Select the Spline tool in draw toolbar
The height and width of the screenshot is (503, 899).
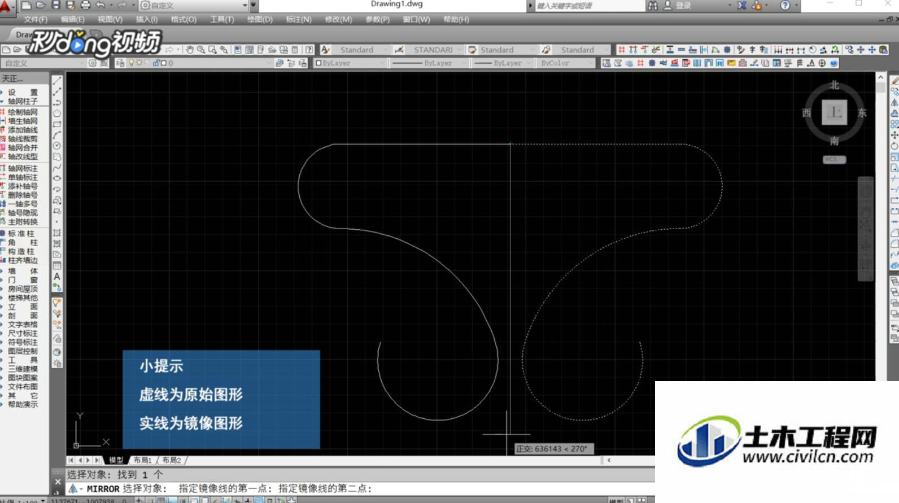click(x=57, y=168)
